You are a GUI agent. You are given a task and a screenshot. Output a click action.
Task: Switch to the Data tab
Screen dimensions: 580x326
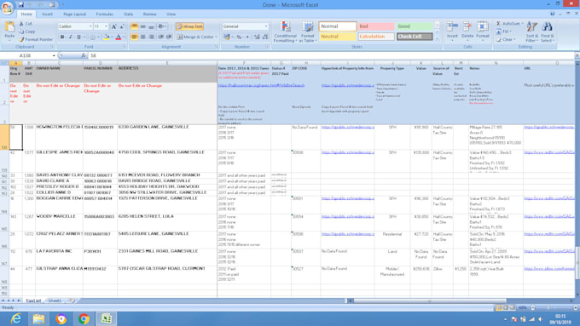tap(128, 14)
